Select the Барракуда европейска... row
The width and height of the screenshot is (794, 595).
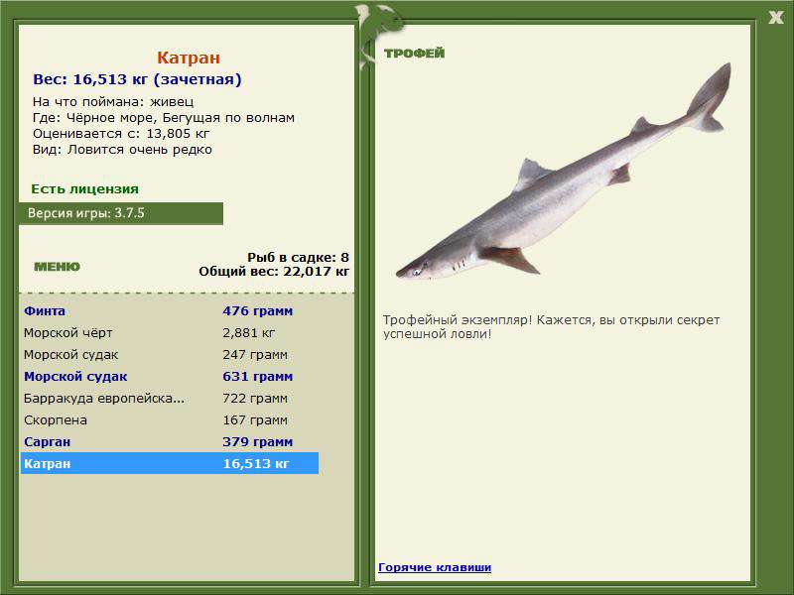(x=170, y=398)
